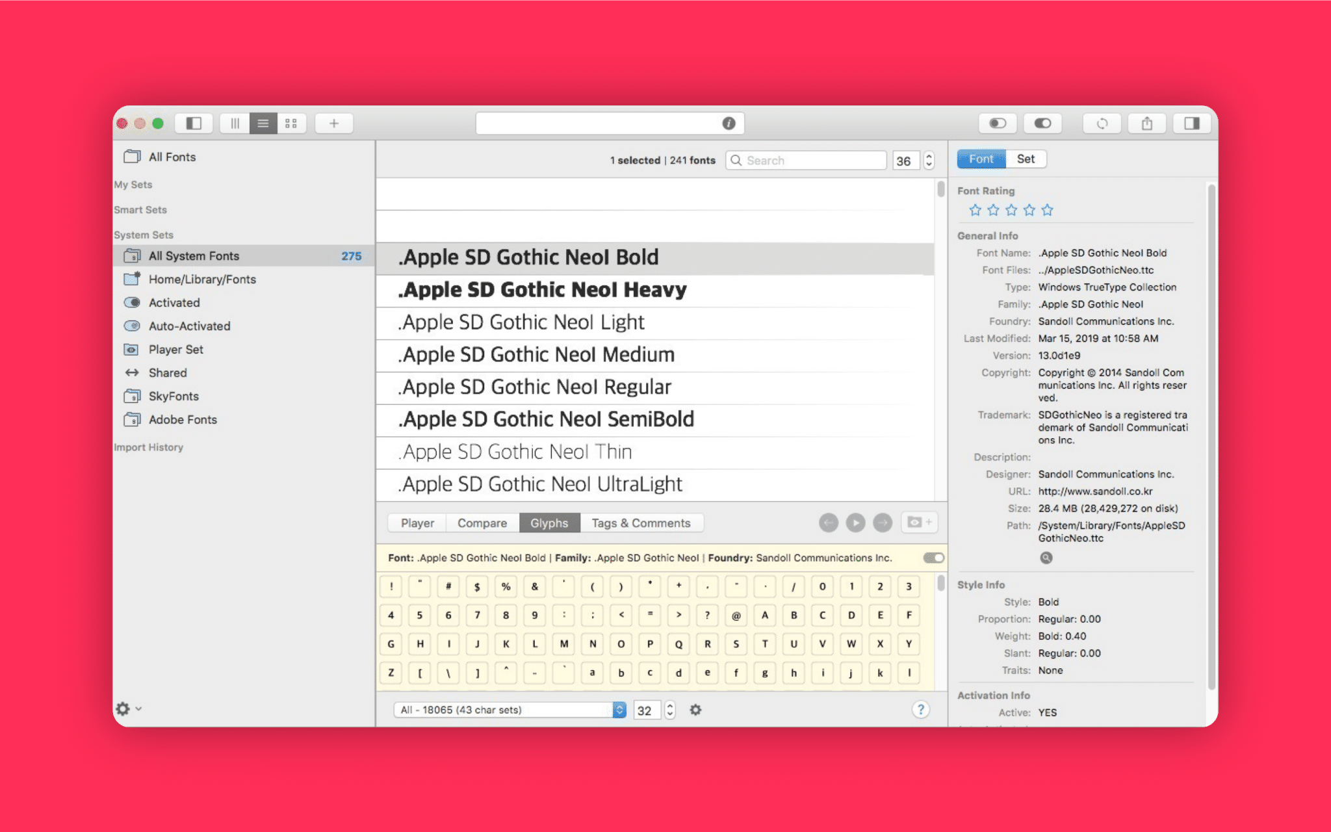
Task: Open the Compare tab
Action: tap(482, 523)
